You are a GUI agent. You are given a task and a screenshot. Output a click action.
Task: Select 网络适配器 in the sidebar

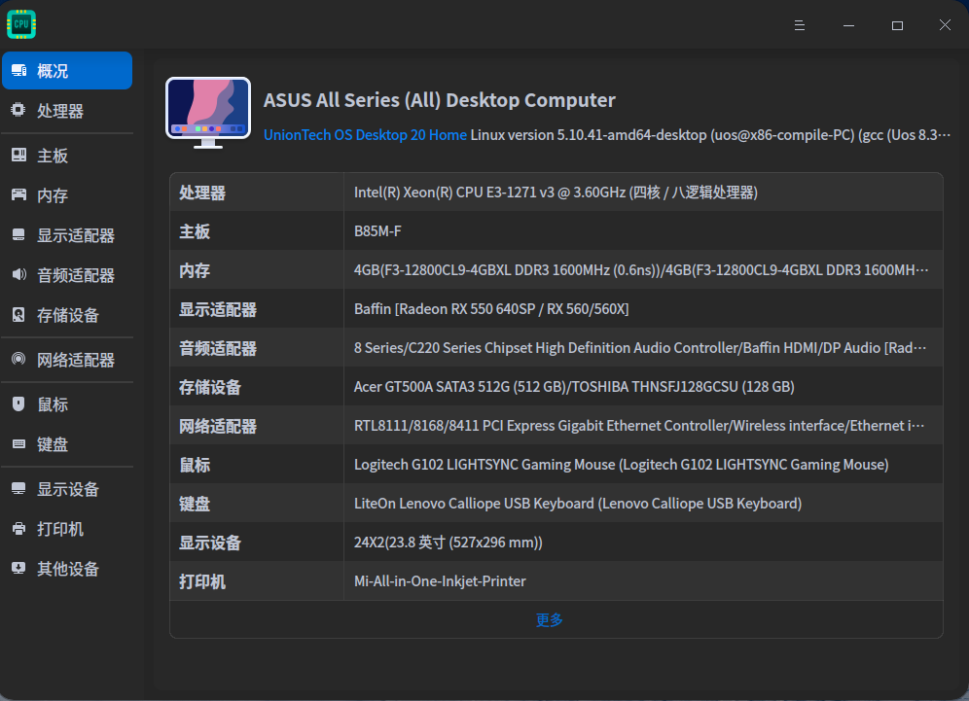(x=67, y=360)
